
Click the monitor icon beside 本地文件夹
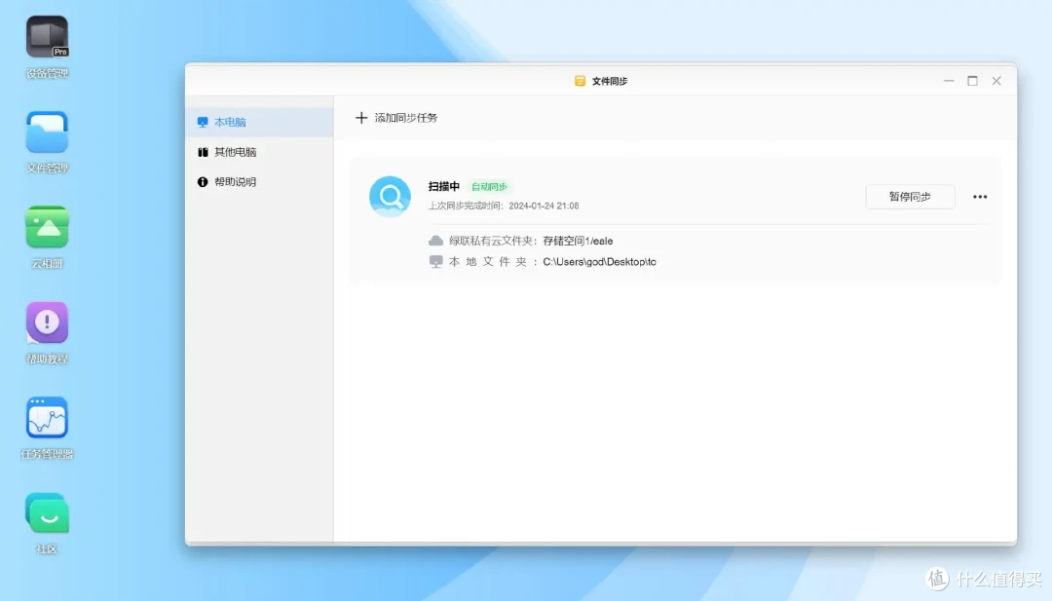click(x=435, y=262)
